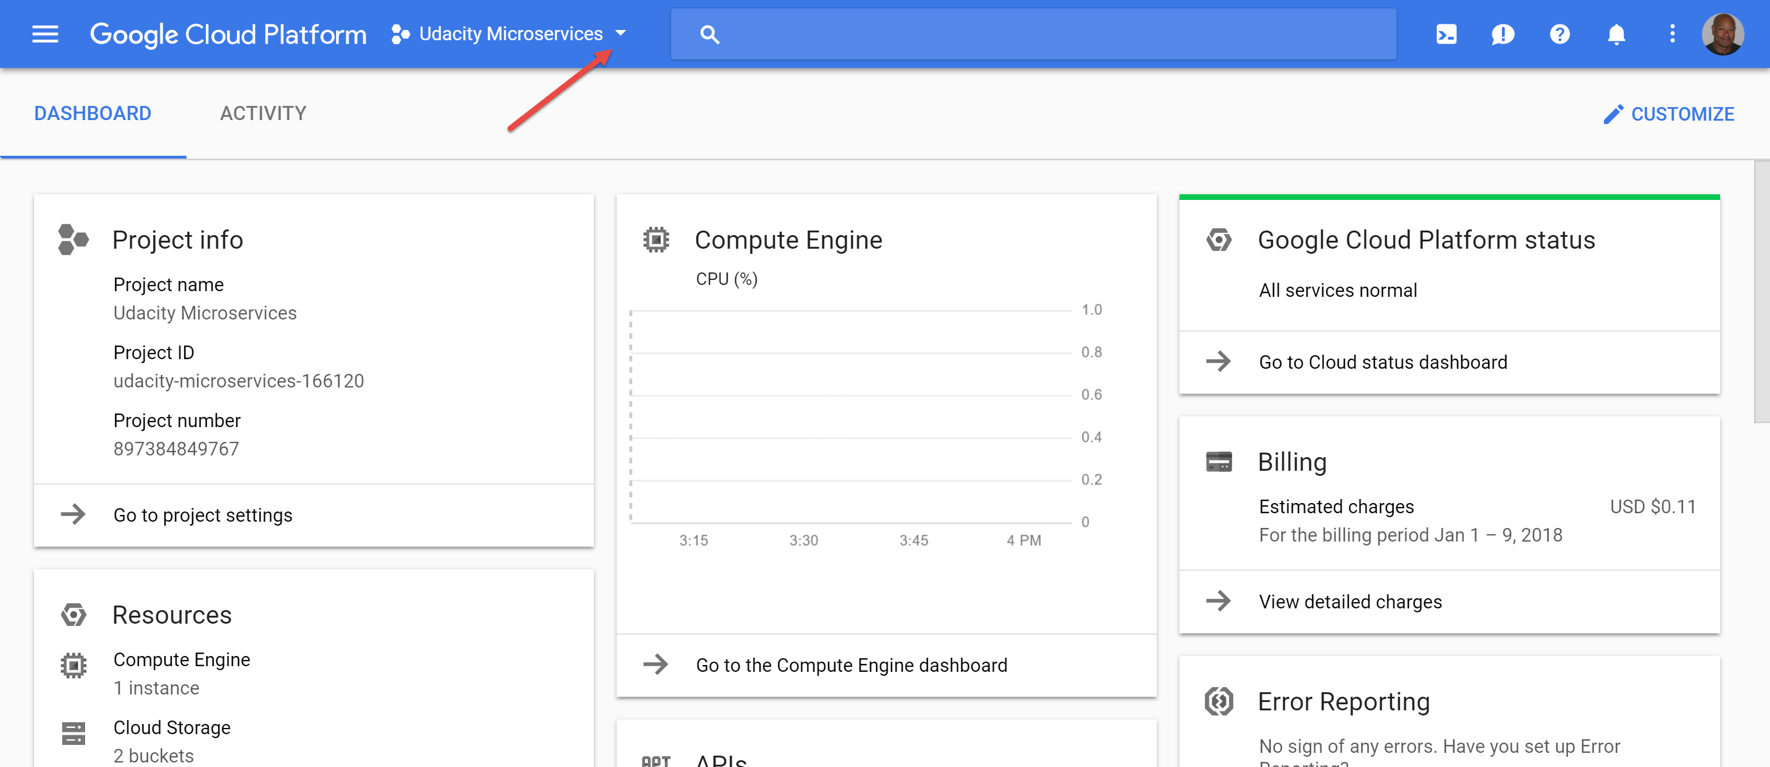
Task: Click the Billing card title
Action: 1292,462
